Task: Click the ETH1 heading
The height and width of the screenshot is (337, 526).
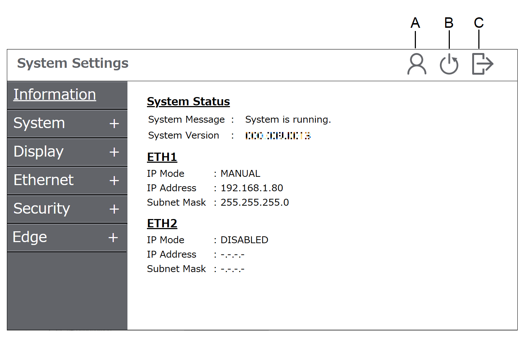Action: pyautogui.click(x=162, y=157)
